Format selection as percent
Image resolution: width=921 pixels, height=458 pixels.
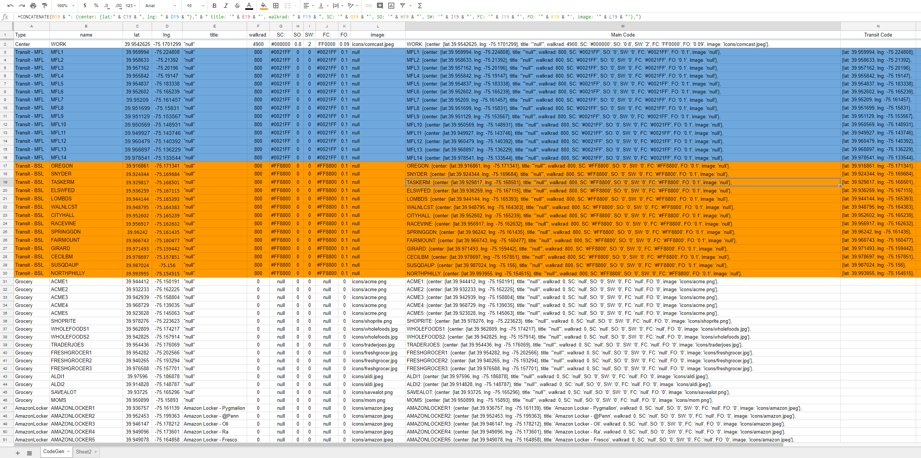(x=96, y=6)
